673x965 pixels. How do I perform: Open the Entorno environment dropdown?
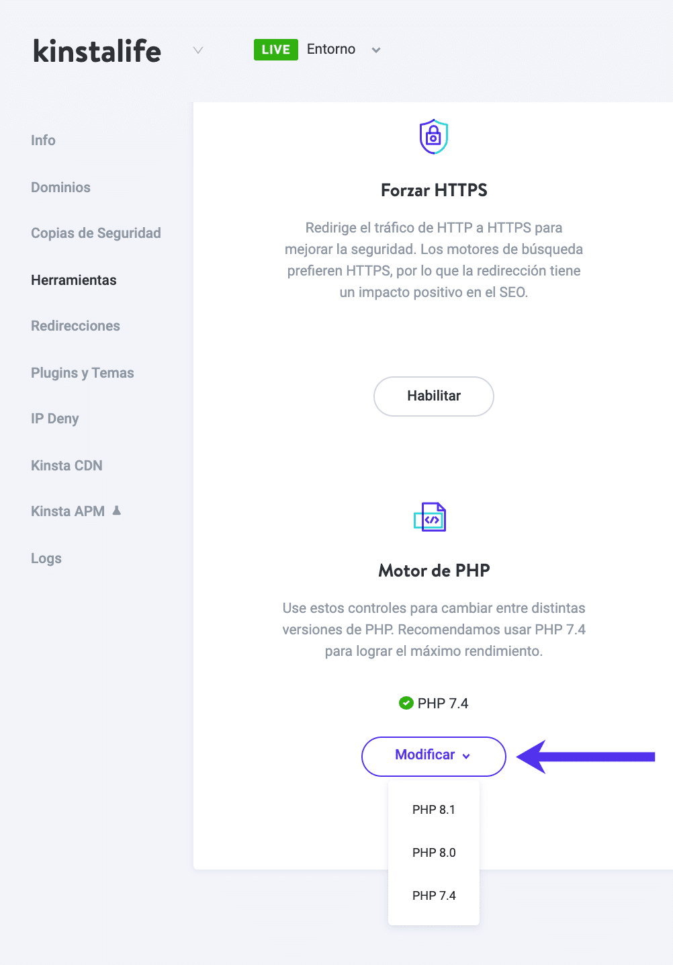point(376,50)
